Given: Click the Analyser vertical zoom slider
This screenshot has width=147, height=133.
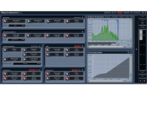Looking at the screenshot, I should coord(131,29).
